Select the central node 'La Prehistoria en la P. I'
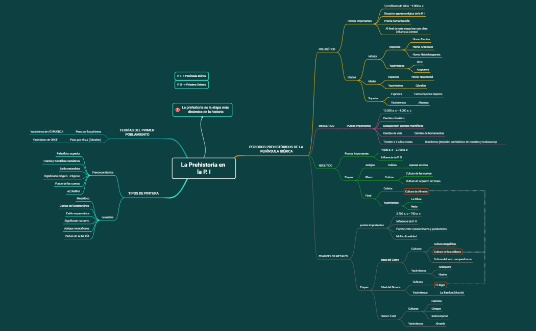536x331 pixels. click(x=203, y=168)
